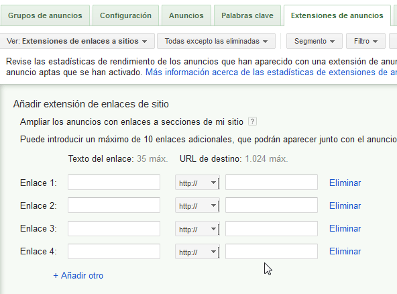
Task: Select the Palabras clave tab
Action: click(x=247, y=15)
